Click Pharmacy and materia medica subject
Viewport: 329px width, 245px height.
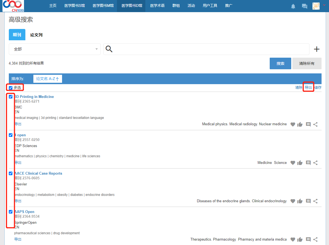(262, 239)
